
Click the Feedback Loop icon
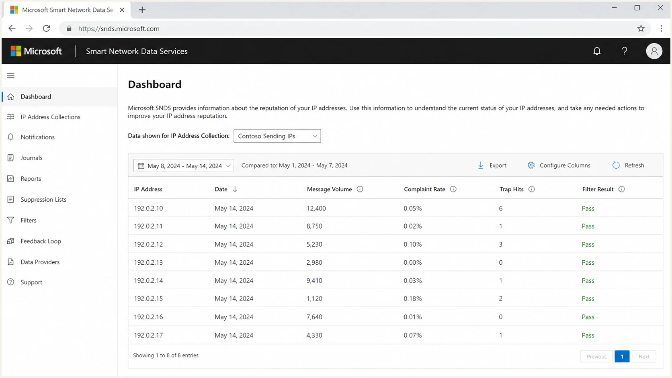11,241
